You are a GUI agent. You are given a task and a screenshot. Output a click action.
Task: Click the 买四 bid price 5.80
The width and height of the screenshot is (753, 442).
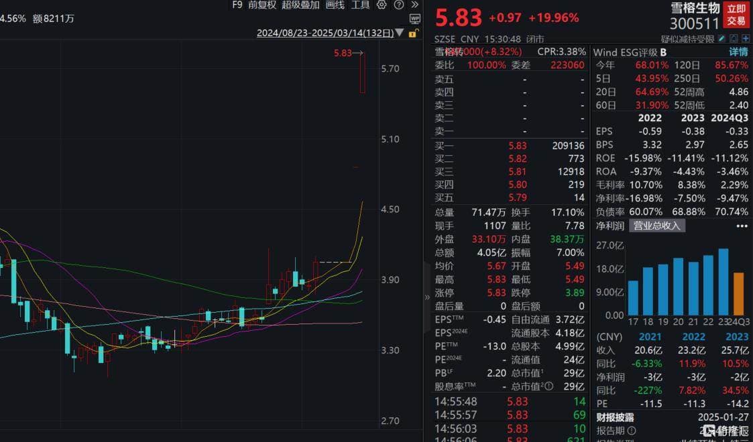[x=518, y=185]
